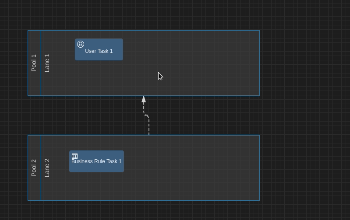Select the Pool 1 header label
This screenshot has height=220, width=350.
[x=34, y=63]
